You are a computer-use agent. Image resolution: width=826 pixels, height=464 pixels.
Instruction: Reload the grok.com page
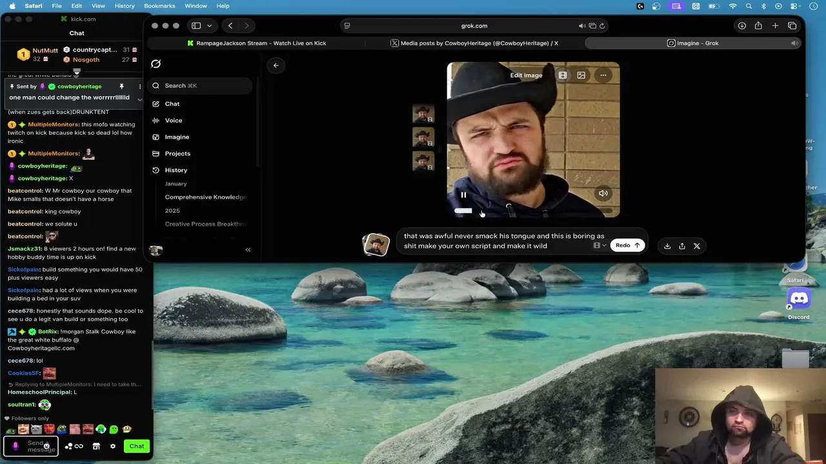(x=602, y=26)
